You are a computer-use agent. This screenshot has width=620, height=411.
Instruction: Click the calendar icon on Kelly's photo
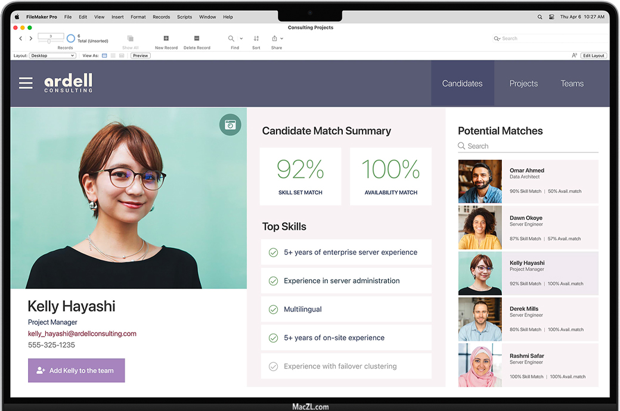click(230, 124)
